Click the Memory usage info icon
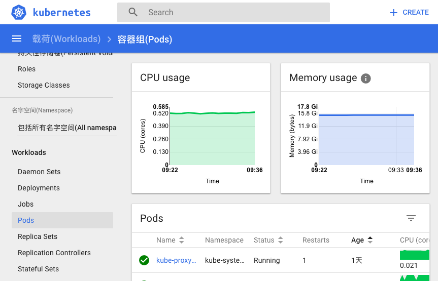Viewport: 438px width, 281px height. click(x=365, y=78)
